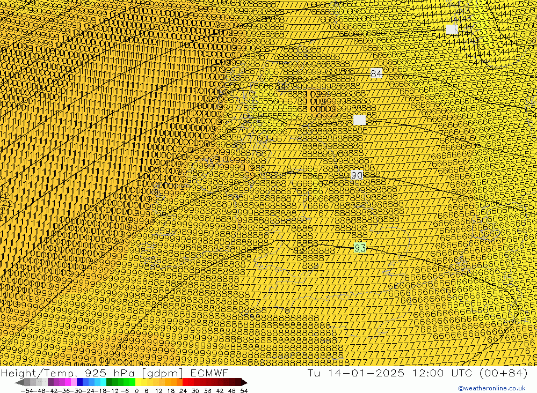The width and height of the screenshot is (537, 393).
Task: Pick the bright red swatch above 24
Action: tap(185, 382)
